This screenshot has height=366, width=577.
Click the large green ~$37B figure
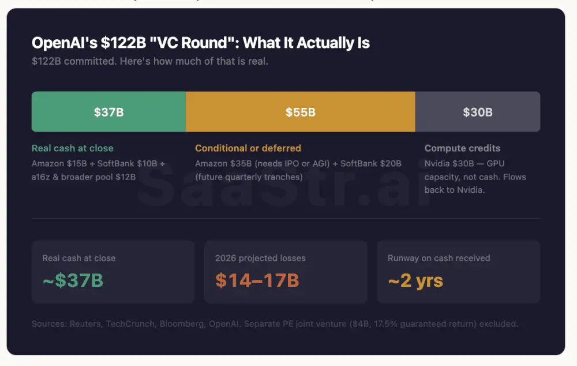coord(73,281)
